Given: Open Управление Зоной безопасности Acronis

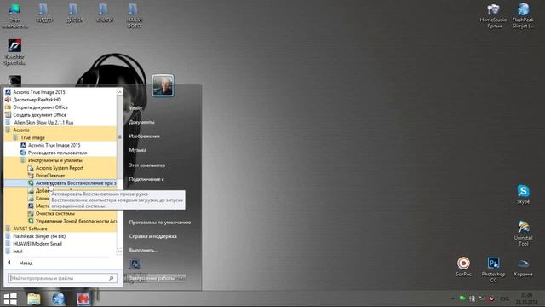Looking at the screenshot, I should pyautogui.click(x=76, y=221).
